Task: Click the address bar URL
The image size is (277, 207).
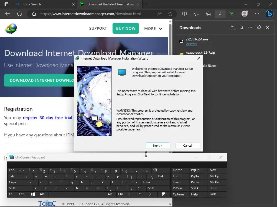Action: click(x=90, y=14)
